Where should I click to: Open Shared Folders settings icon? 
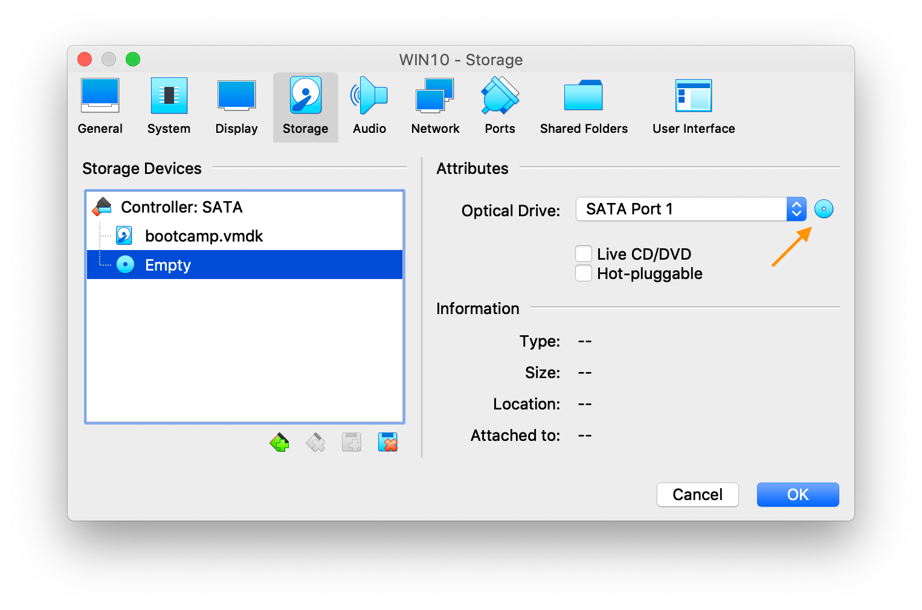point(583,106)
